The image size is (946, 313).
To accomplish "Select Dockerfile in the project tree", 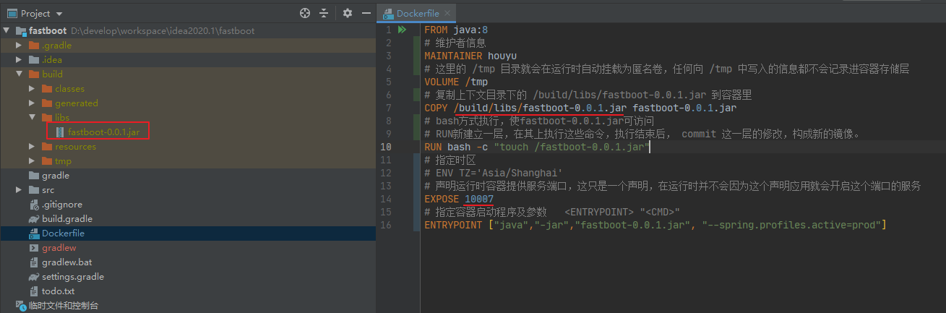I will coord(63,233).
